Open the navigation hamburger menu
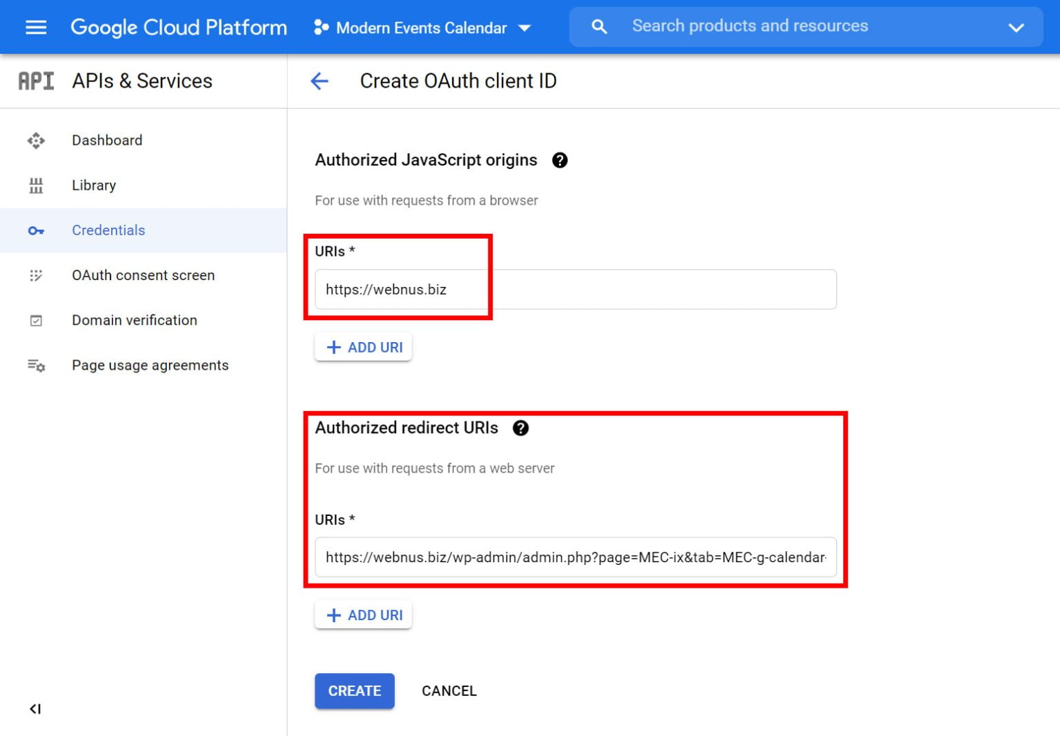The width and height of the screenshot is (1060, 736). [x=36, y=27]
